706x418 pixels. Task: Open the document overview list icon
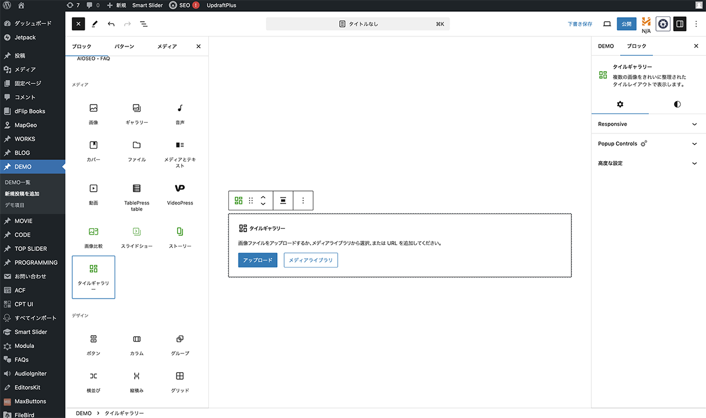[x=144, y=24]
